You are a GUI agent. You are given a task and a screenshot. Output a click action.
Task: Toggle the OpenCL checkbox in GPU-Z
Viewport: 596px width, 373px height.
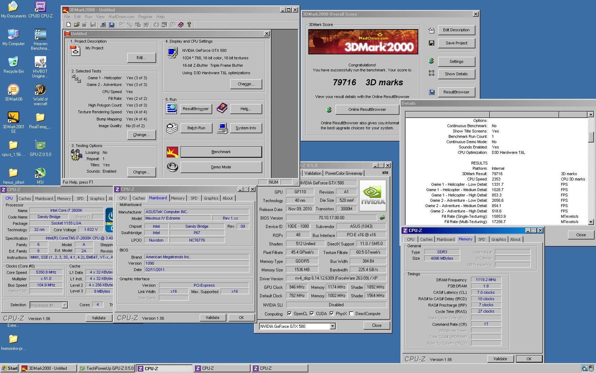tap(289, 314)
